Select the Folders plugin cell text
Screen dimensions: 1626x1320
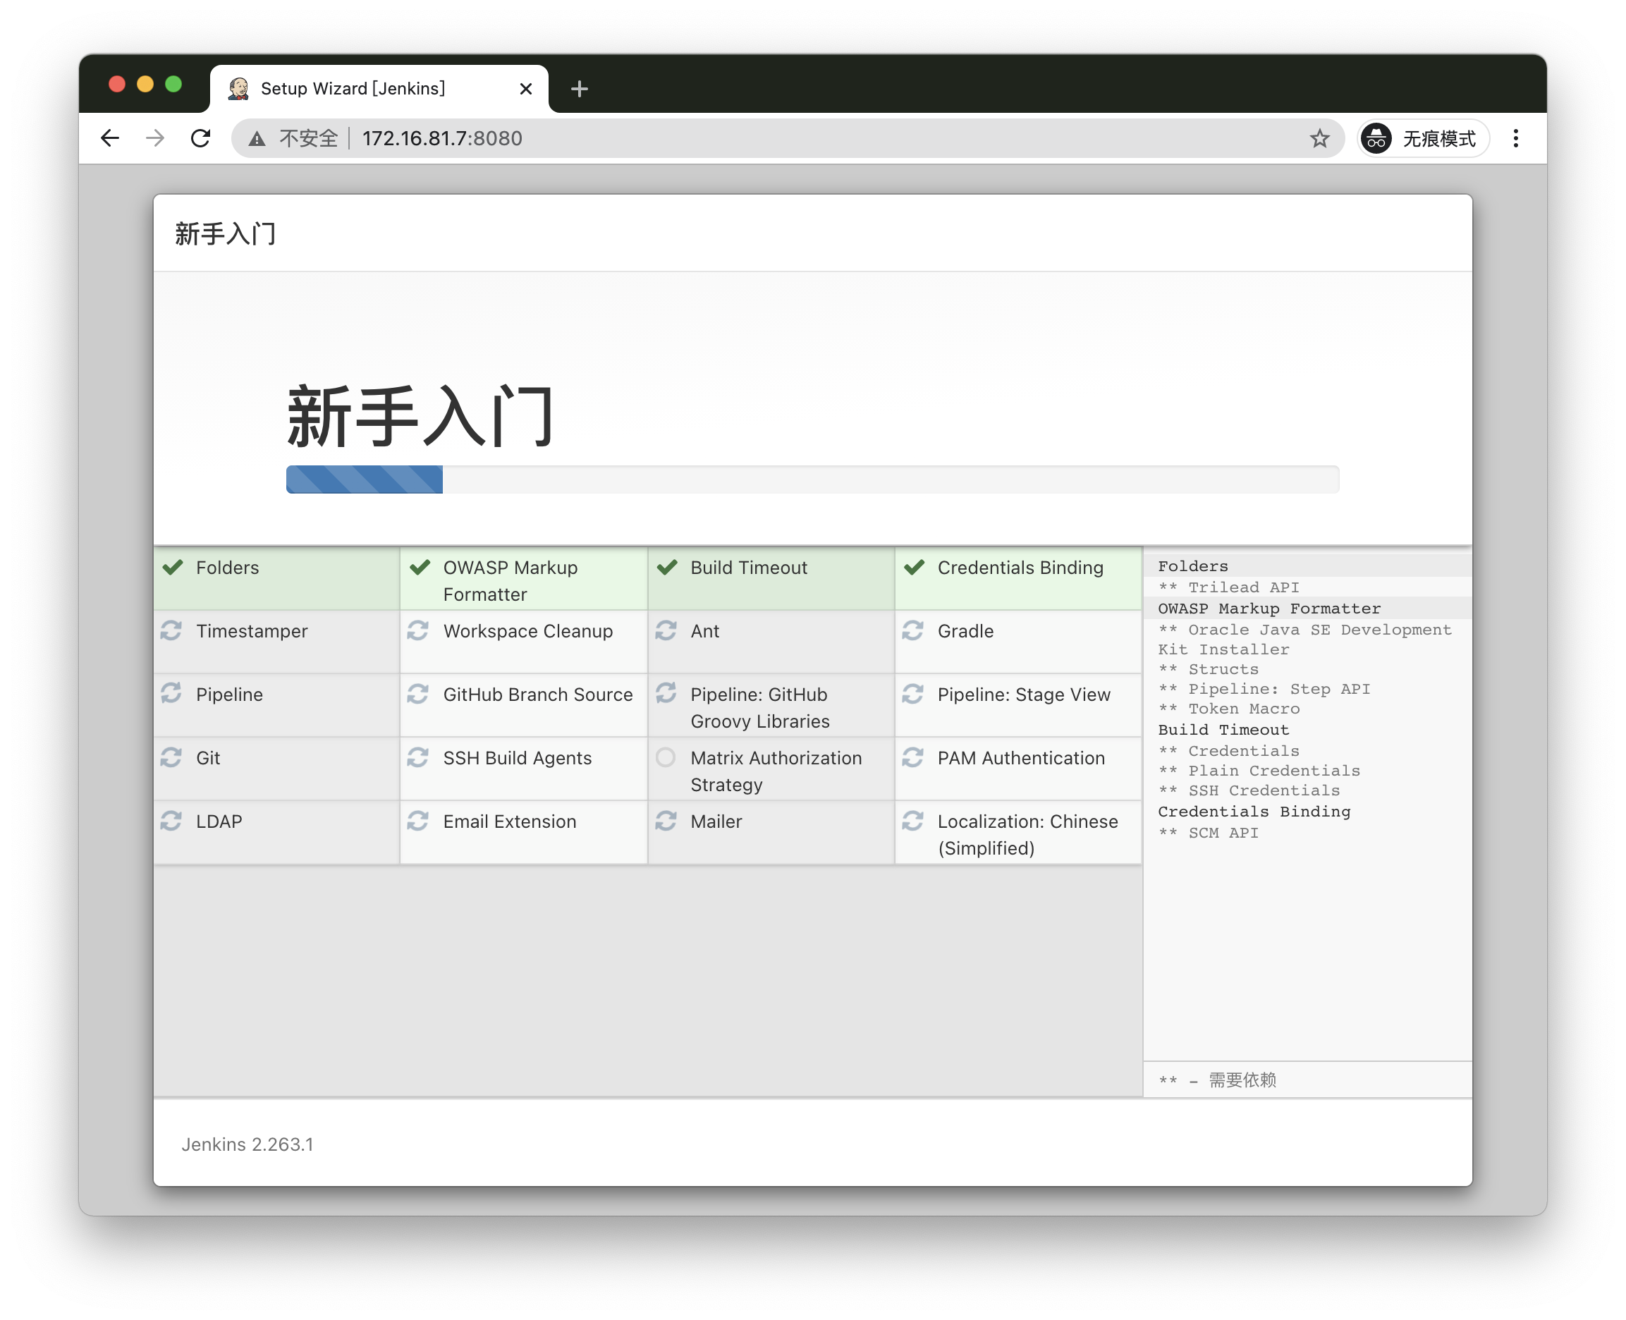pos(227,568)
